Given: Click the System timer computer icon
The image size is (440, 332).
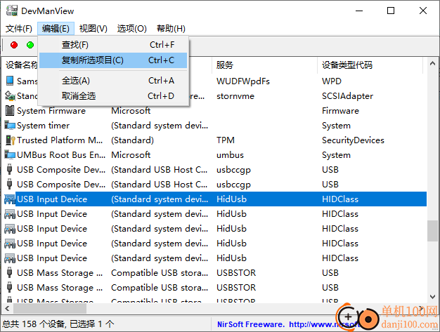Looking at the screenshot, I should (x=10, y=125).
